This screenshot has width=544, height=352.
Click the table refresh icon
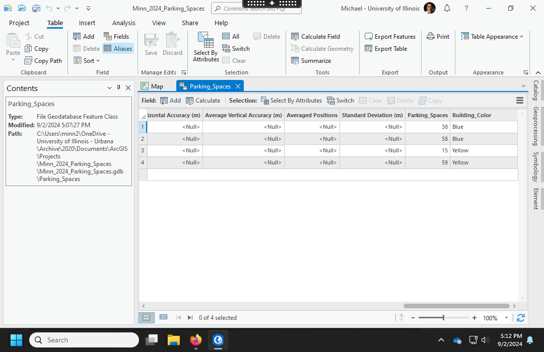(521, 318)
